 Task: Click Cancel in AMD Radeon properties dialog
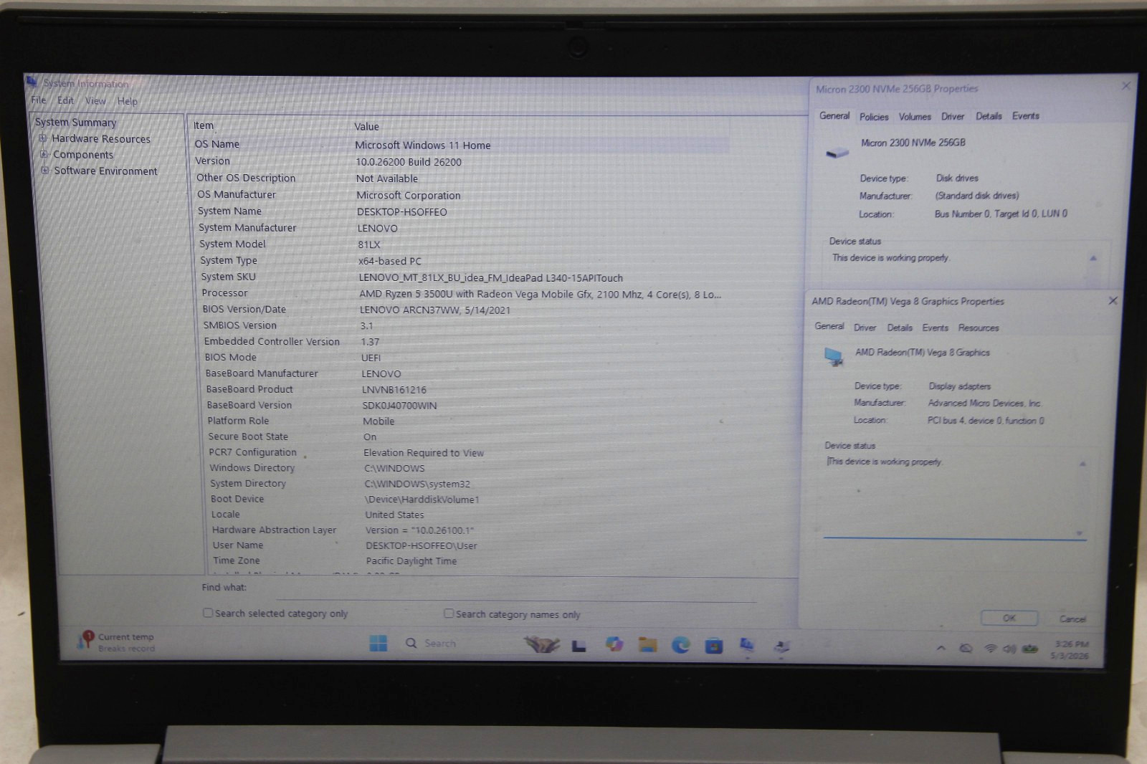coord(1072,619)
